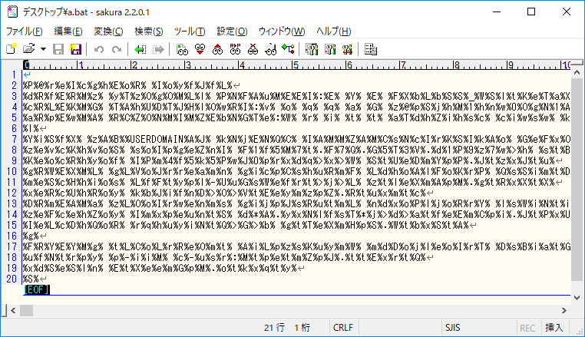Open Grep with the folder binoculars icon
585x337 pixels.
[x=270, y=49]
